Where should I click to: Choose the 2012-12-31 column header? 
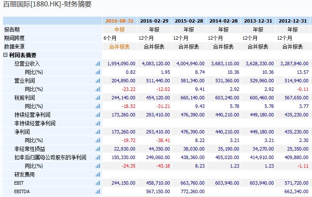tap(293, 21)
